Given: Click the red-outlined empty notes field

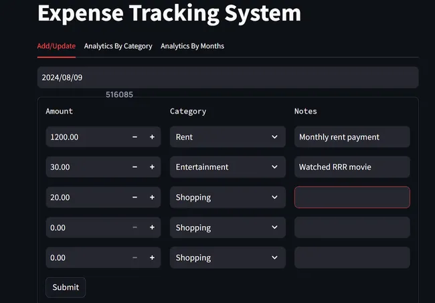Looking at the screenshot, I should 352,197.
